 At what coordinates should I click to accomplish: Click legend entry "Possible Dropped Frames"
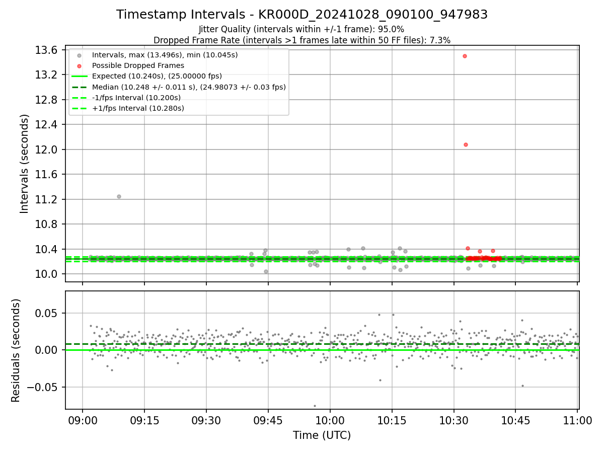coord(138,65)
